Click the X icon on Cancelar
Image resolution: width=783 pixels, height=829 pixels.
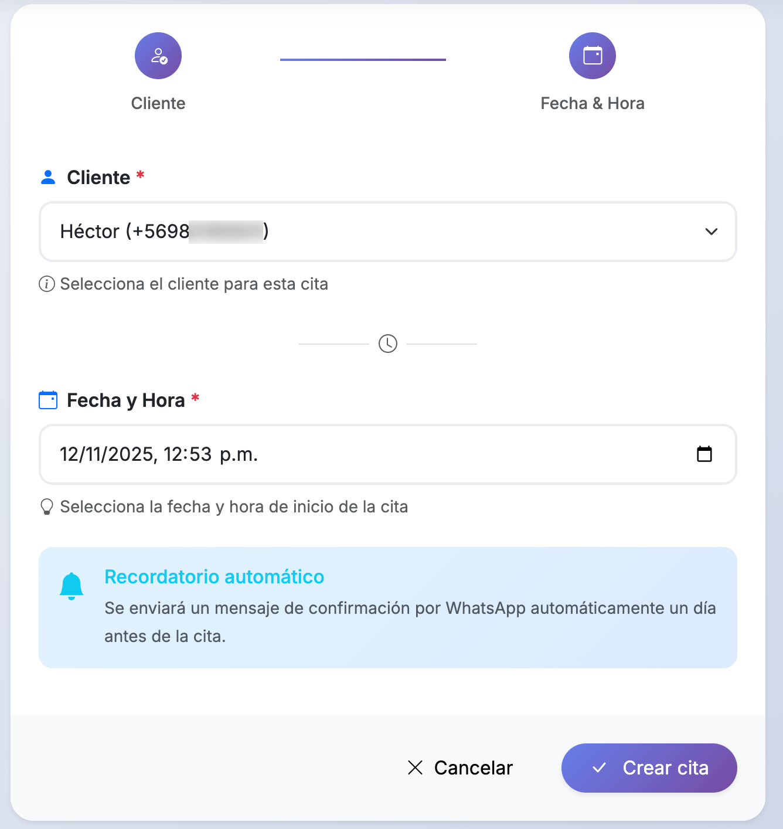pyautogui.click(x=415, y=768)
